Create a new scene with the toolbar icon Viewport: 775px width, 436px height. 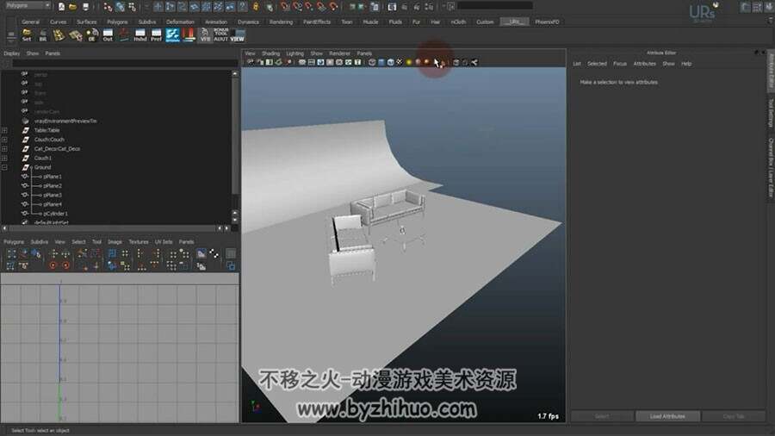tap(61, 7)
